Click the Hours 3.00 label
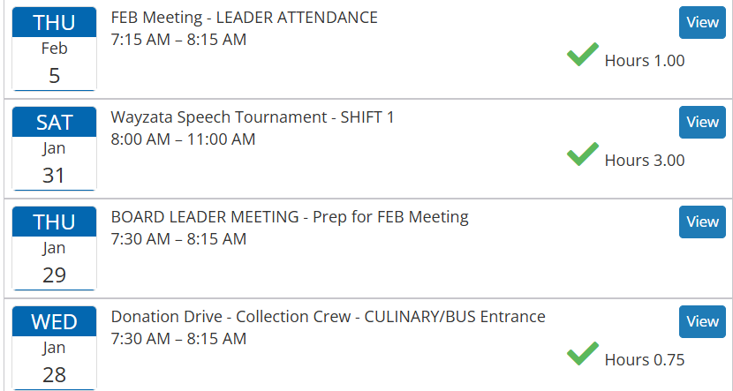Image resolution: width=733 pixels, height=391 pixels. pos(645,161)
